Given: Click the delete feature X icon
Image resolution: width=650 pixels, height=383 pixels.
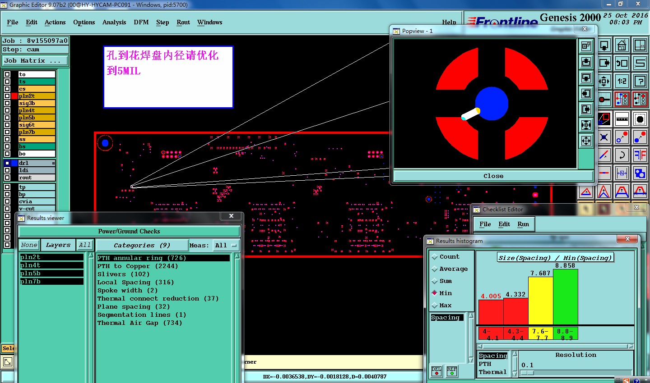Looking at the screenshot, I should (x=604, y=137).
